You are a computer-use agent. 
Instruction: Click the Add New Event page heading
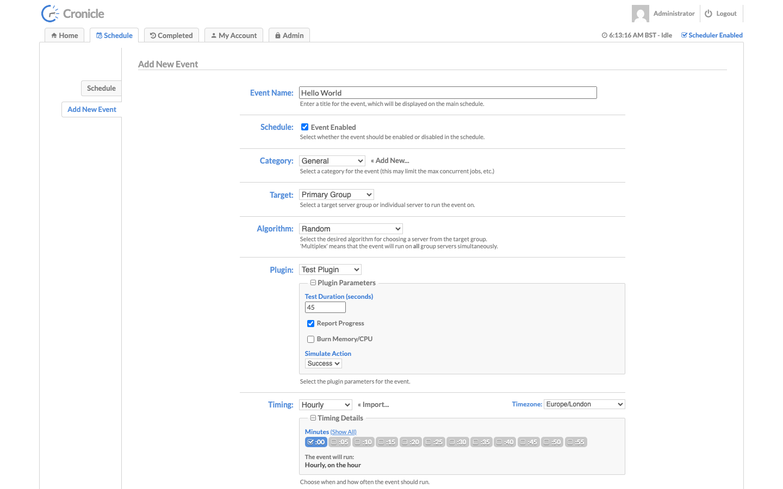168,64
